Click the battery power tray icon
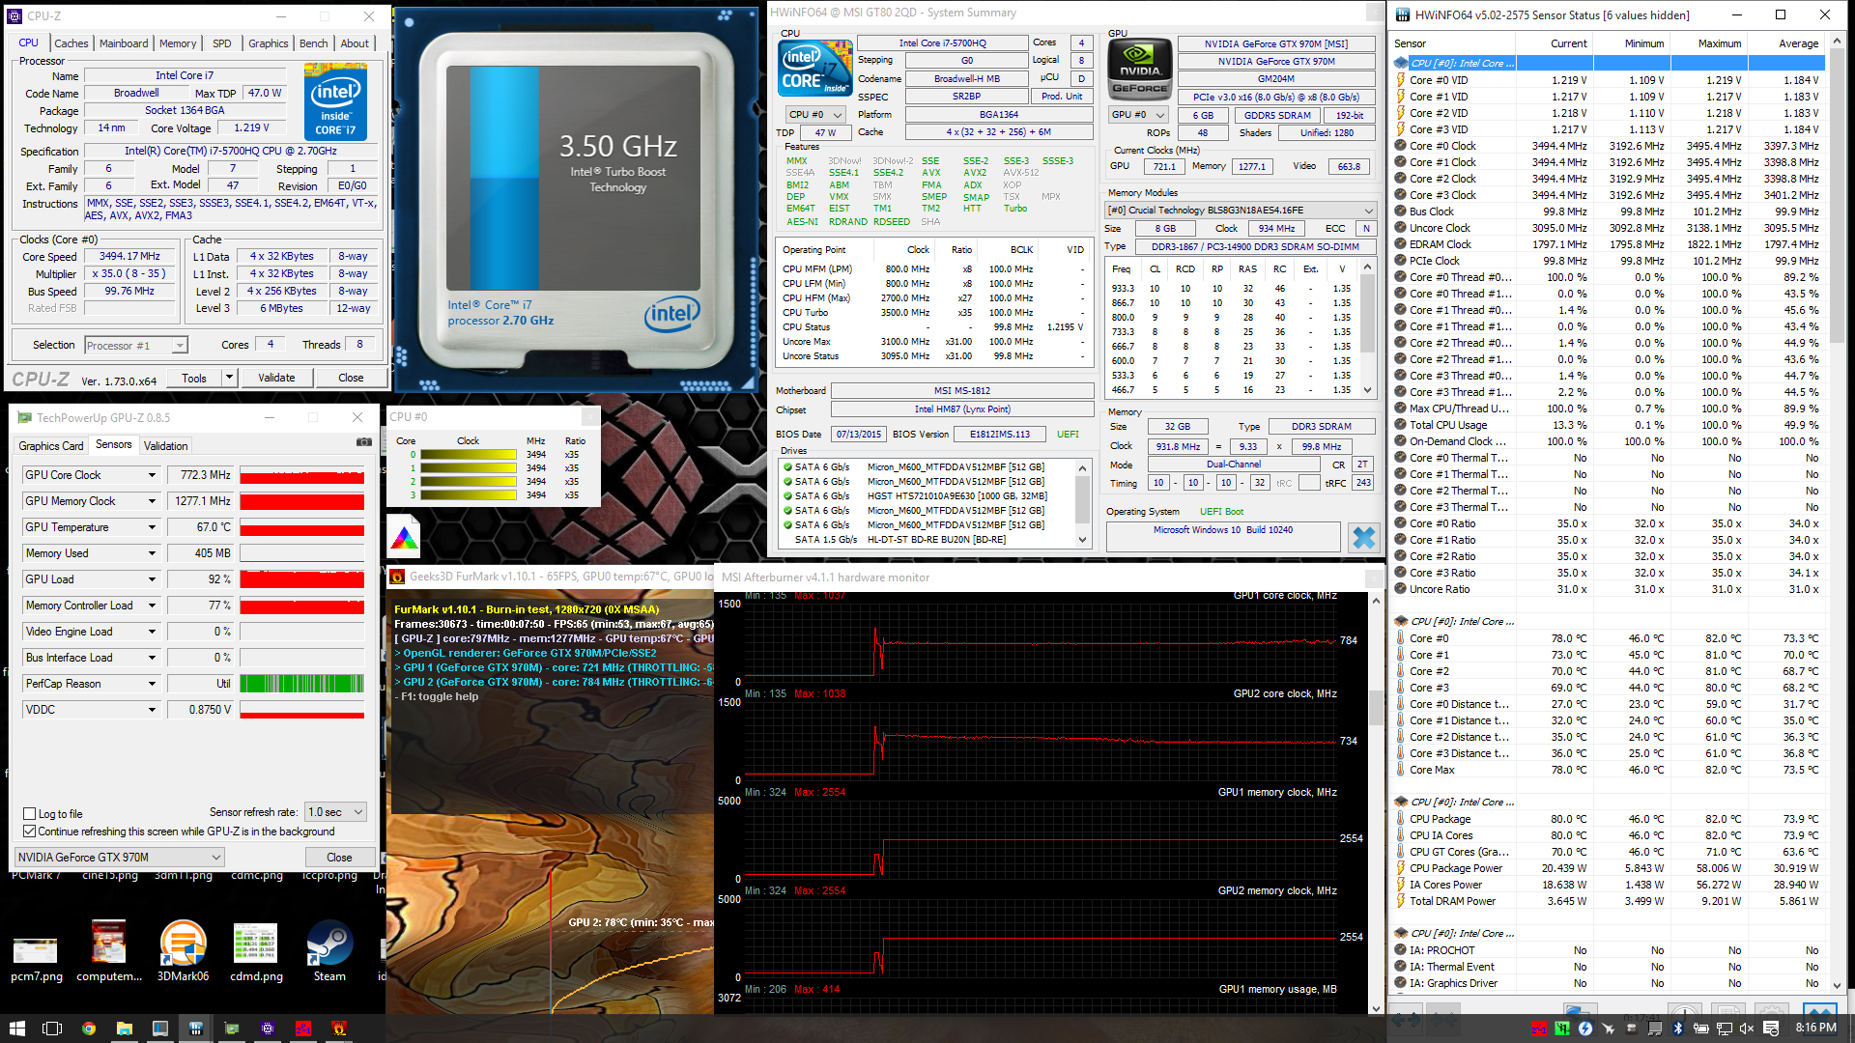Screen dimensions: 1855x1043 tap(1701, 1028)
